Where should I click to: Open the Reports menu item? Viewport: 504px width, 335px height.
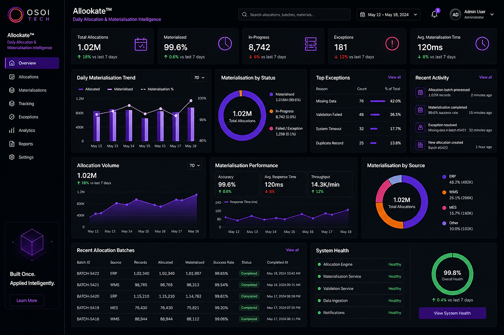[32, 144]
